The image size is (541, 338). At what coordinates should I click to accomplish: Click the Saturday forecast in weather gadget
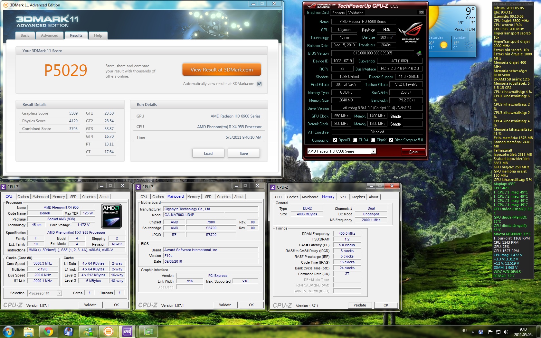438,42
